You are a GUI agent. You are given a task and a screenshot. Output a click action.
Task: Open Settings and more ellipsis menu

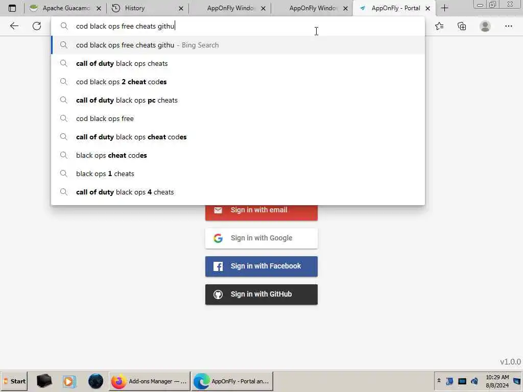[x=508, y=26]
